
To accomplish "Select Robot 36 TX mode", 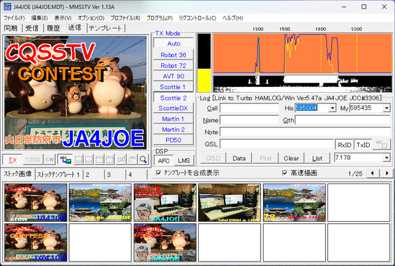I will (x=173, y=55).
